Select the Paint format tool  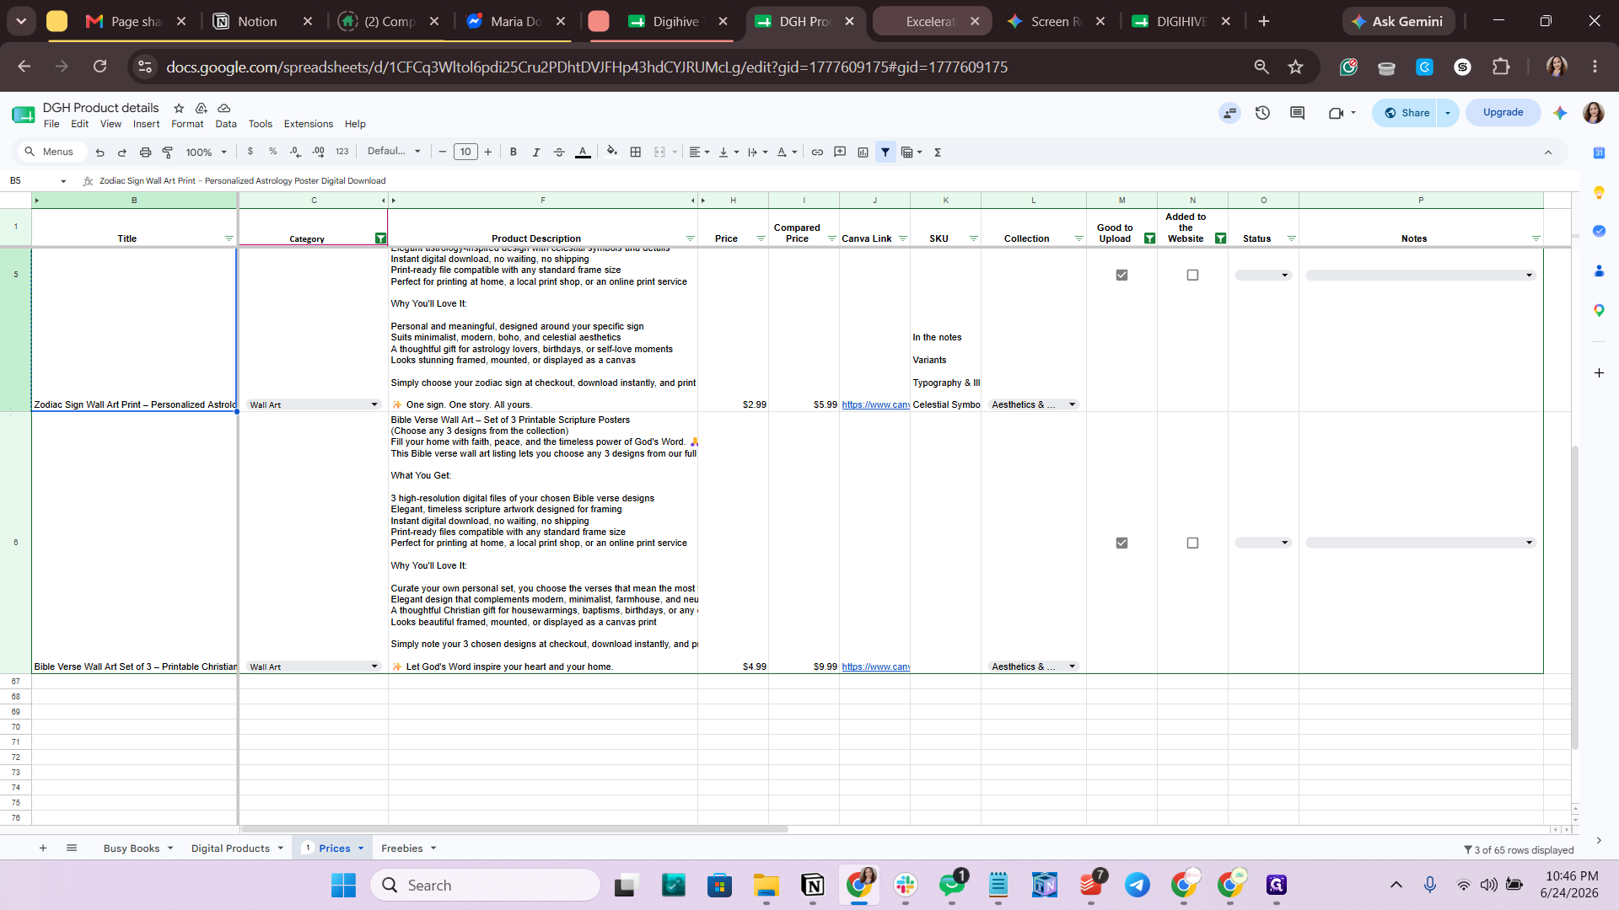pyautogui.click(x=168, y=153)
